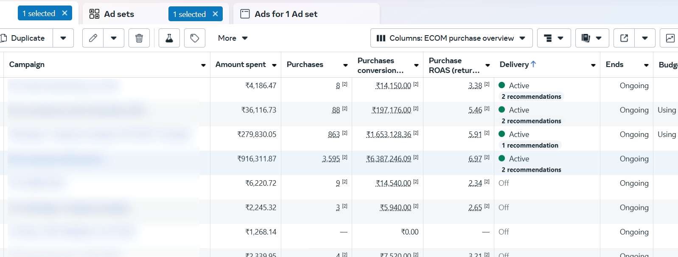Open the Ends column menu arrow
Image resolution: width=678 pixels, height=257 pixels.
[x=646, y=65]
